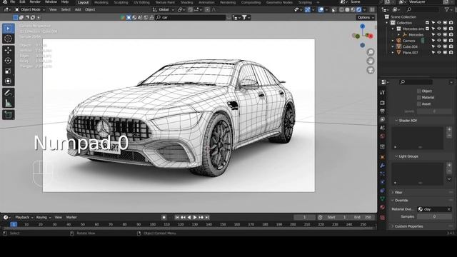Open Global transform orientation dropdown

click(164, 9)
